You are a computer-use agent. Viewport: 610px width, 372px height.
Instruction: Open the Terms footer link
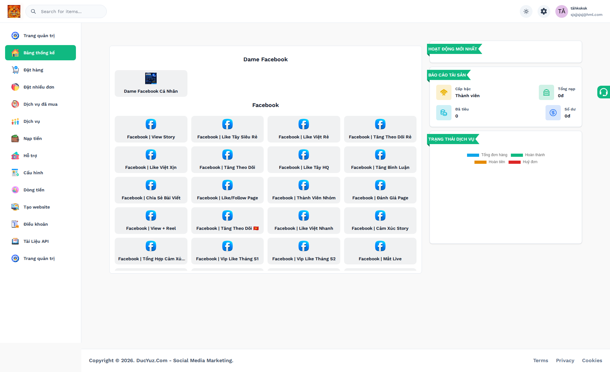[x=541, y=361]
